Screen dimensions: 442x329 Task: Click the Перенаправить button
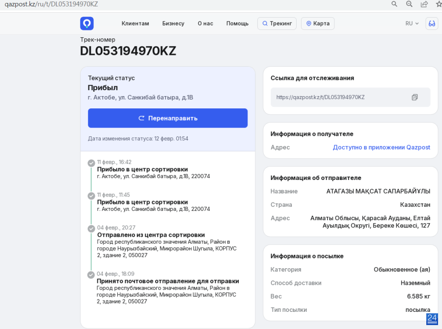pyautogui.click(x=168, y=118)
